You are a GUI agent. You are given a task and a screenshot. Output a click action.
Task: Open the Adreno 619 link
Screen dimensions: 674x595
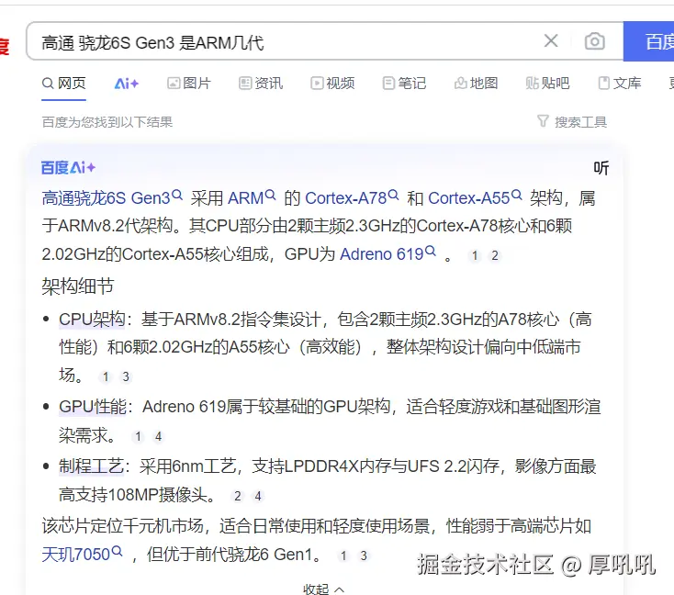coord(382,254)
